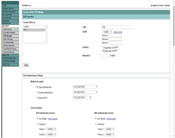Expand SYSTEM SOFTWARE menu
The height and width of the screenshot is (138, 175).
coord(10,61)
